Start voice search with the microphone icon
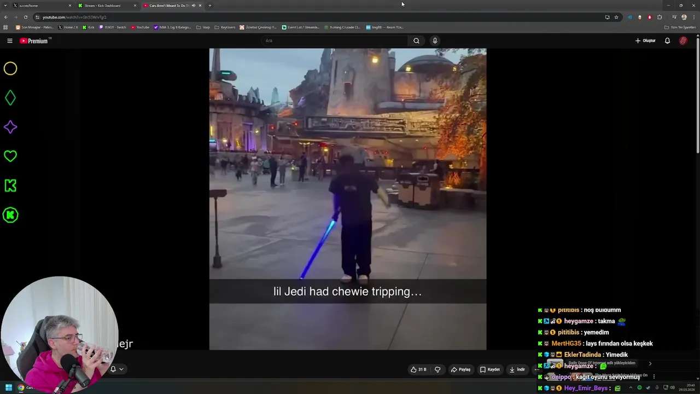The height and width of the screenshot is (394, 700). click(x=435, y=40)
